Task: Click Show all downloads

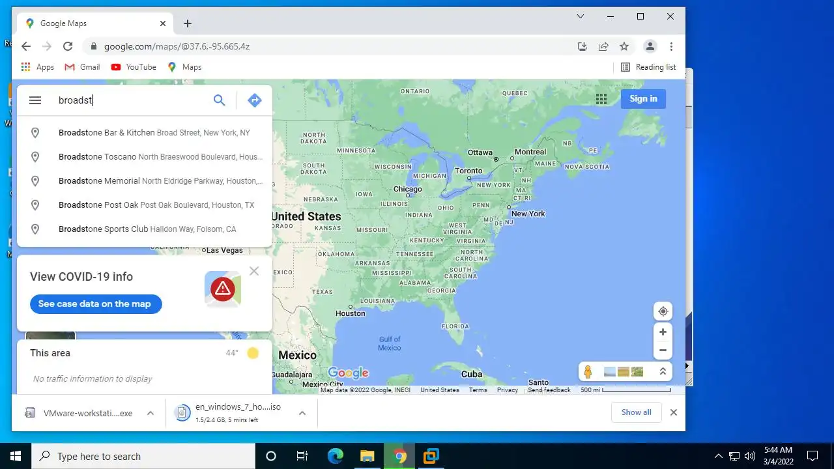Action: 636,412
